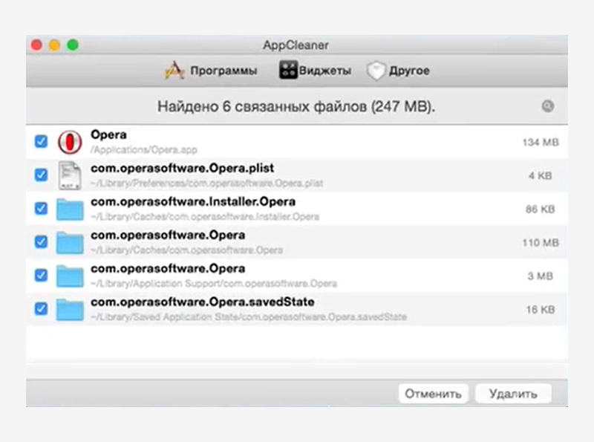The height and width of the screenshot is (442, 594).
Task: Toggle checkbox for the 110 MB Caches folder
Action: 42,241
